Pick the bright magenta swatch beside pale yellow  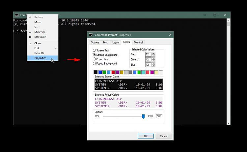tap(152, 72)
